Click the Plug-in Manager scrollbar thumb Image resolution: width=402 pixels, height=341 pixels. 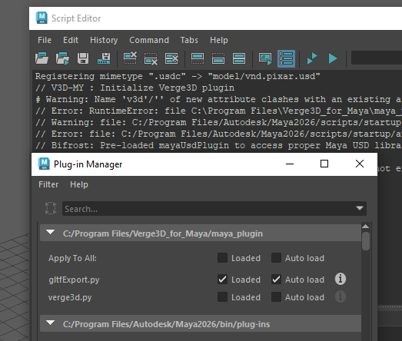pyautogui.click(x=366, y=241)
